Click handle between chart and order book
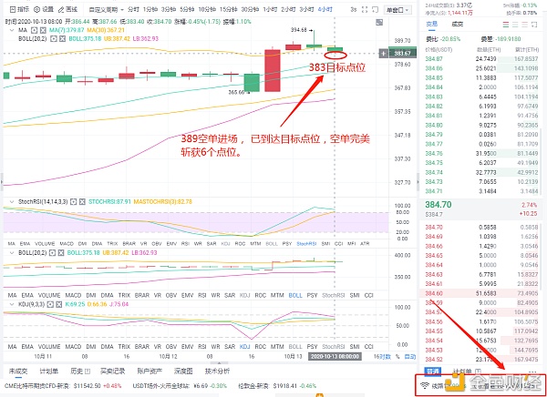 tap(418, 182)
